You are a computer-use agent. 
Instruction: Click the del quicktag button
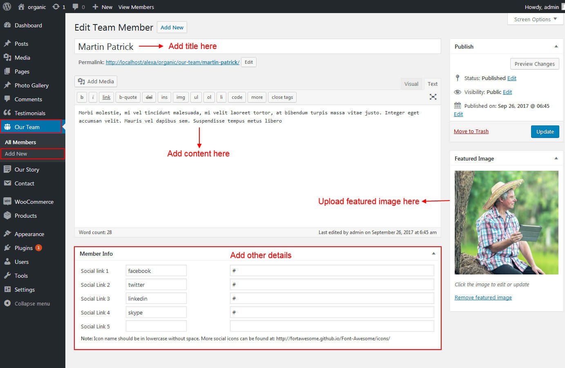[149, 97]
